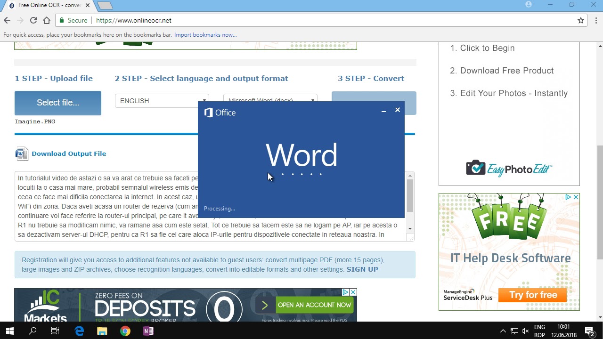The image size is (603, 339).
Task: Open the Chrome user profile icon
Action: click(x=529, y=4)
